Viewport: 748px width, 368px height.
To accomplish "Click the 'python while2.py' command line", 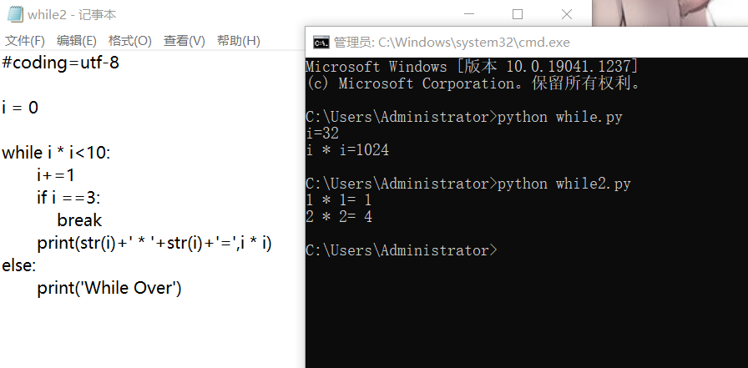I will coord(564,184).
